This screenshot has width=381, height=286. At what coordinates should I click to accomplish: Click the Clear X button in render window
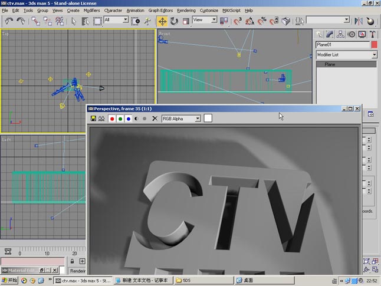tap(155, 119)
